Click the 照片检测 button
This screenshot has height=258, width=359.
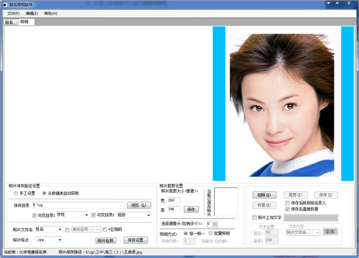pos(105,240)
